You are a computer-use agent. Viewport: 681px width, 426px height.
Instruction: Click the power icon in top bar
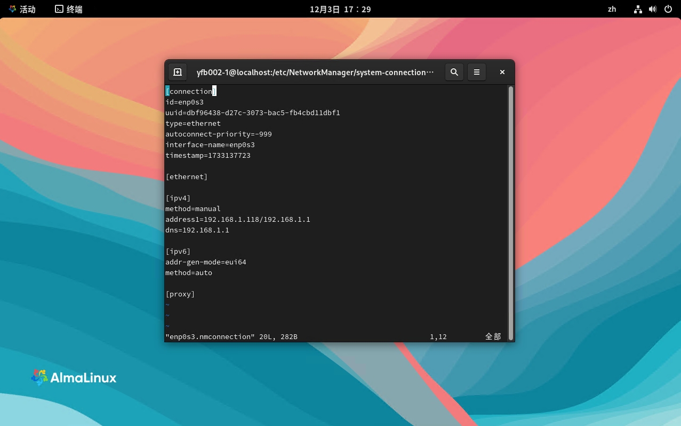(668, 9)
